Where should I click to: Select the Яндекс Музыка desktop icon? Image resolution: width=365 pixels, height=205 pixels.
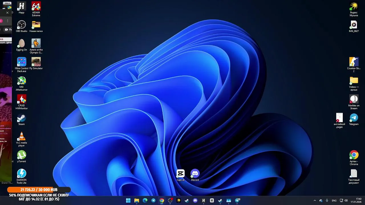click(x=354, y=9)
